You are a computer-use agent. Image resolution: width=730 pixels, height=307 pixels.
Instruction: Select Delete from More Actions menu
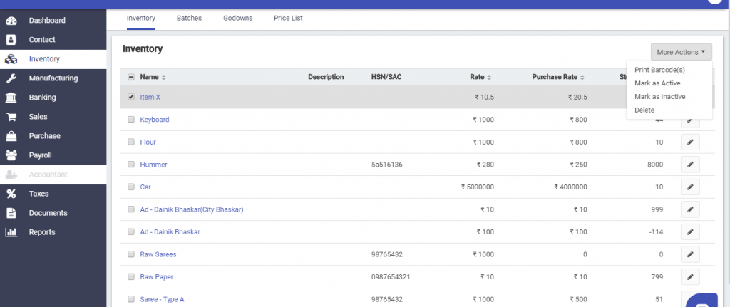pyautogui.click(x=644, y=110)
